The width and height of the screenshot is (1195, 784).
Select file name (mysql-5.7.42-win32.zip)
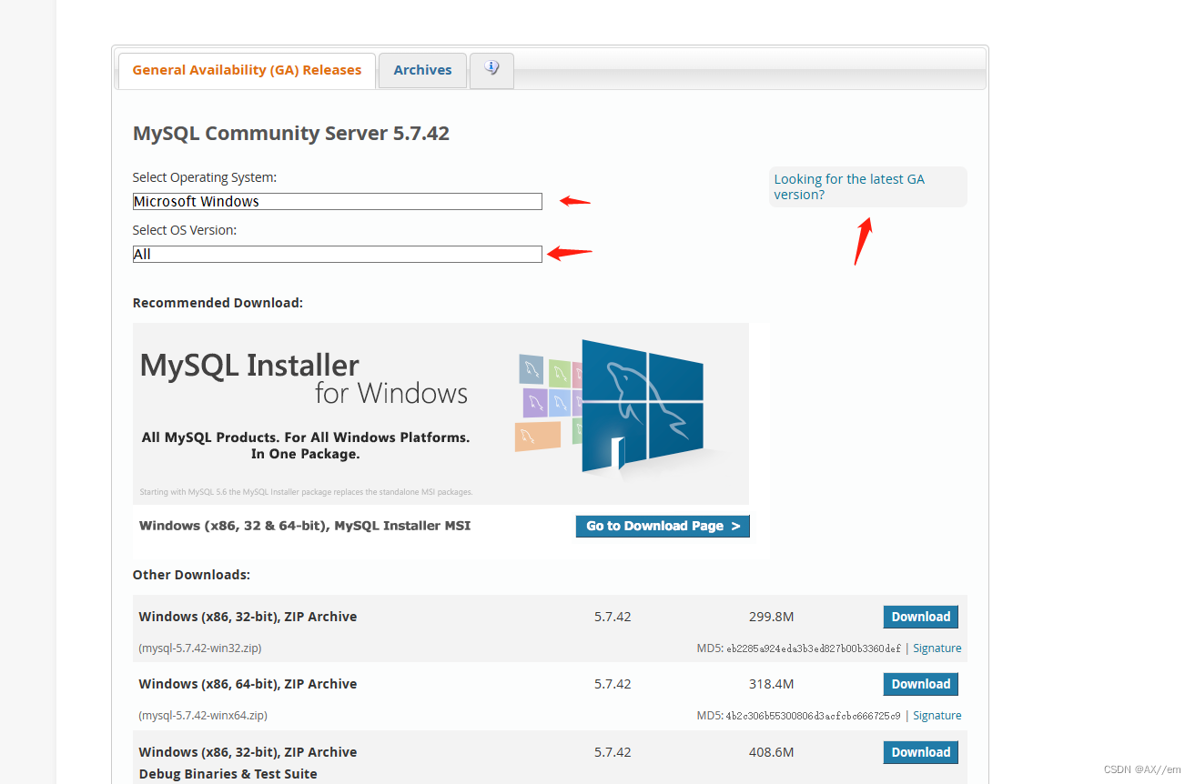pos(200,648)
